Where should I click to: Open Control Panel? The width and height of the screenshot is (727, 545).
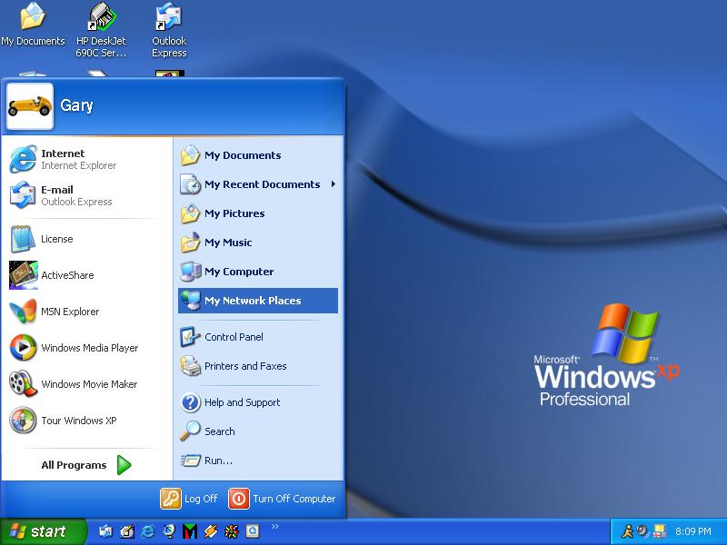pos(258,337)
